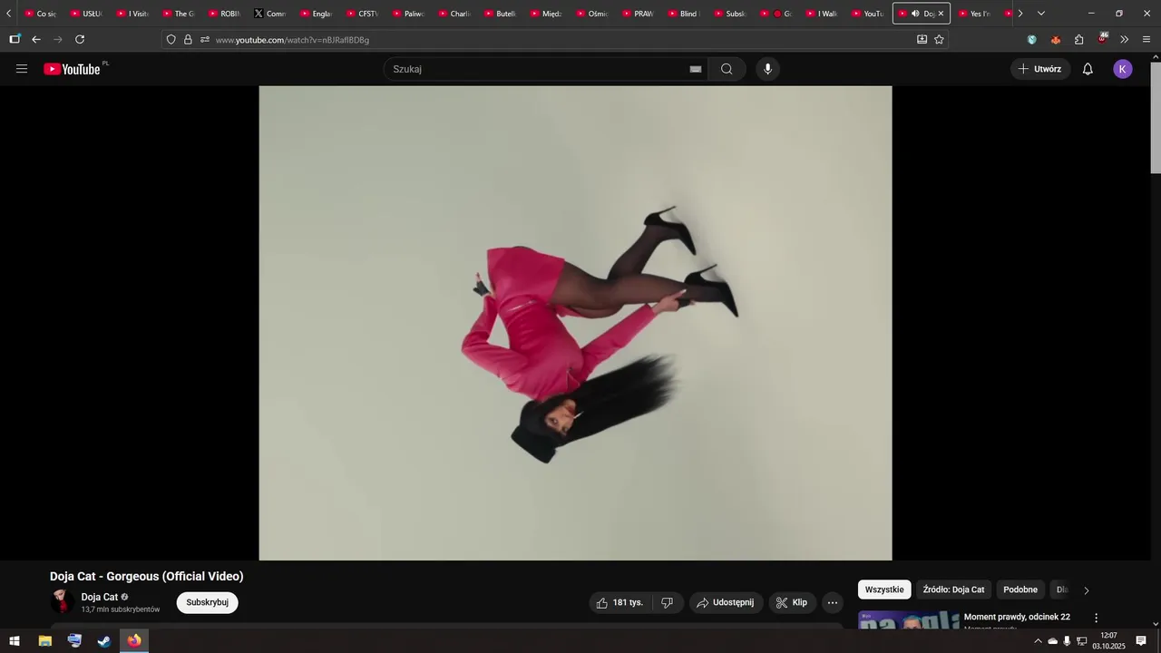
Task: Open Steam from the taskbar
Action: tap(104, 640)
